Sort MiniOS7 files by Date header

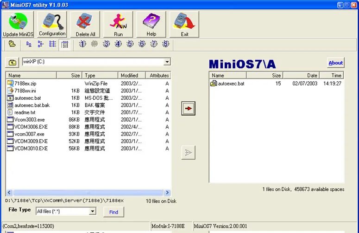pos(301,76)
